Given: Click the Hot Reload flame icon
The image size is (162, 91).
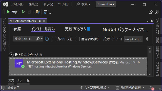Looking at the screenshot, I should coord(29,12).
